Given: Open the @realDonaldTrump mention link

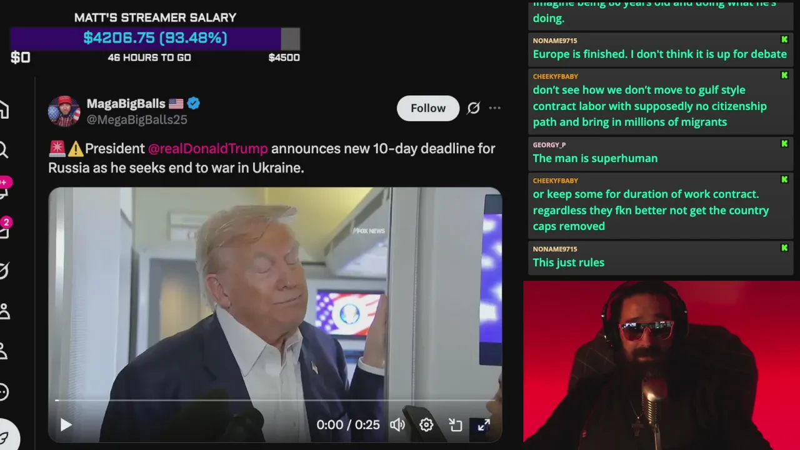Looking at the screenshot, I should tap(207, 149).
